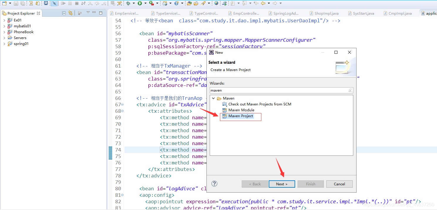Click the Cancel button in dialog
This screenshot has width=437, height=210.
click(339, 184)
